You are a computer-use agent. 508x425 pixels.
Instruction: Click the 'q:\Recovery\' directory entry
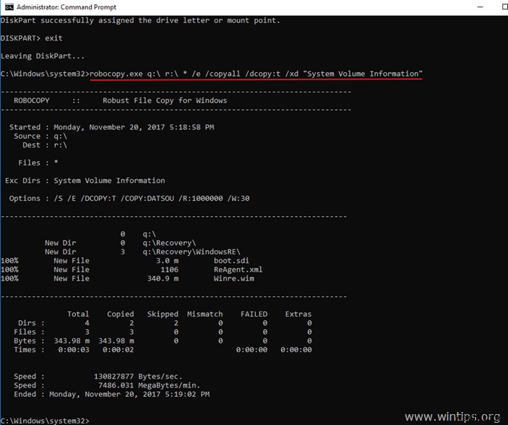(169, 243)
